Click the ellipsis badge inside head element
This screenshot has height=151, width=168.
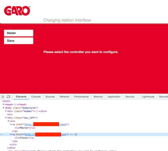[15, 105]
